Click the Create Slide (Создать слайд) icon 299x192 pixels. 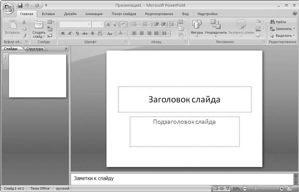38,25
